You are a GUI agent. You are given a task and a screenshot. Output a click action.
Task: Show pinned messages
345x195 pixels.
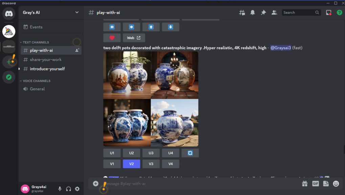[263, 13]
